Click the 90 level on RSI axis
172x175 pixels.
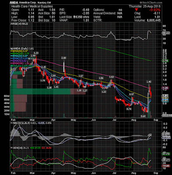164,26
